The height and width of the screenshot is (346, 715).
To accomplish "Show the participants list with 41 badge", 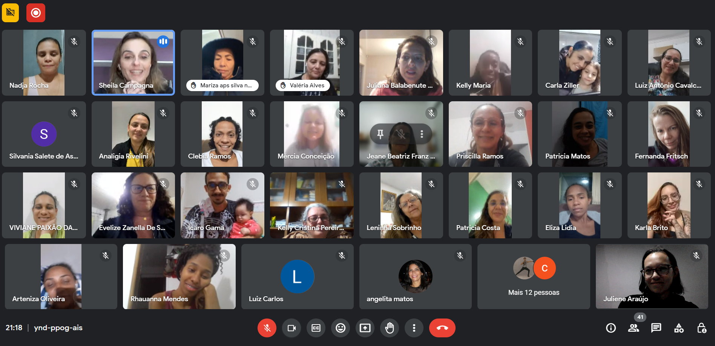I will click(x=634, y=328).
